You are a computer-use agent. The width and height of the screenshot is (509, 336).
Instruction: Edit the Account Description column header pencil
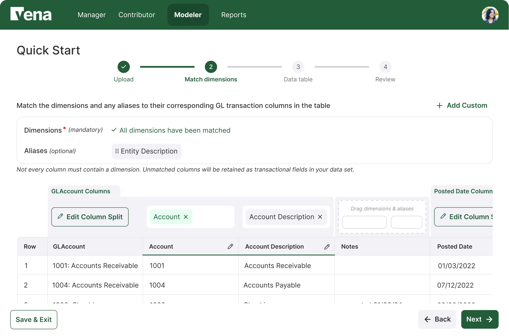click(327, 247)
